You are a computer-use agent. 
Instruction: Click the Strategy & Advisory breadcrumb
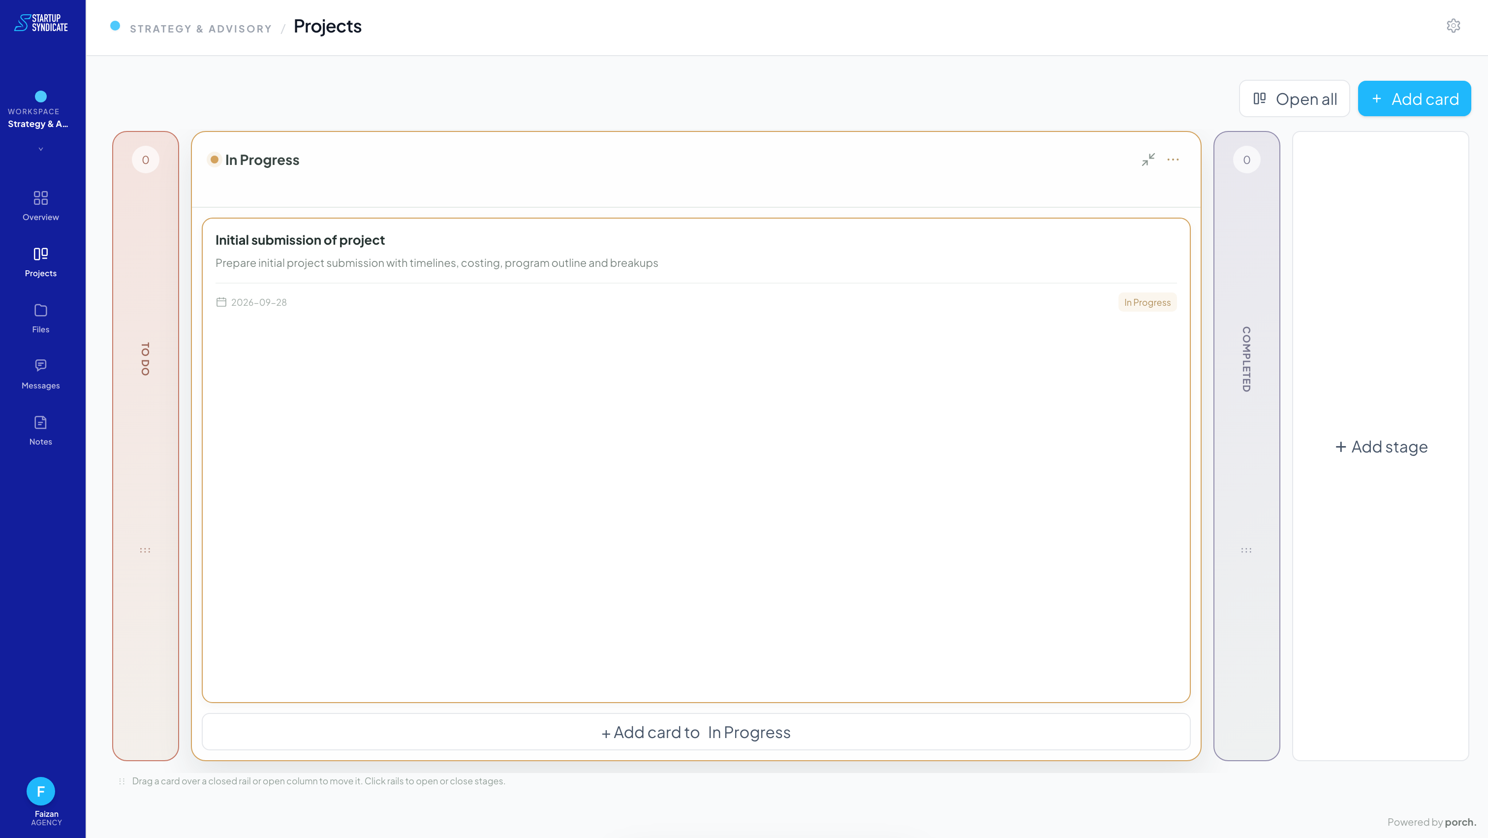pyautogui.click(x=200, y=29)
